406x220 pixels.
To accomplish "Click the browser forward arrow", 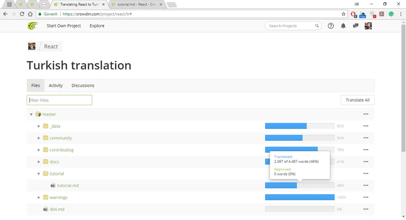I will pos(14,14).
